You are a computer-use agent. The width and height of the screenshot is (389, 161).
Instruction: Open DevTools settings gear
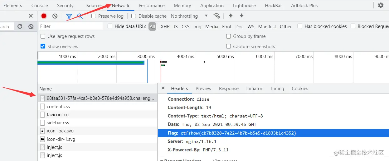tap(381, 5)
